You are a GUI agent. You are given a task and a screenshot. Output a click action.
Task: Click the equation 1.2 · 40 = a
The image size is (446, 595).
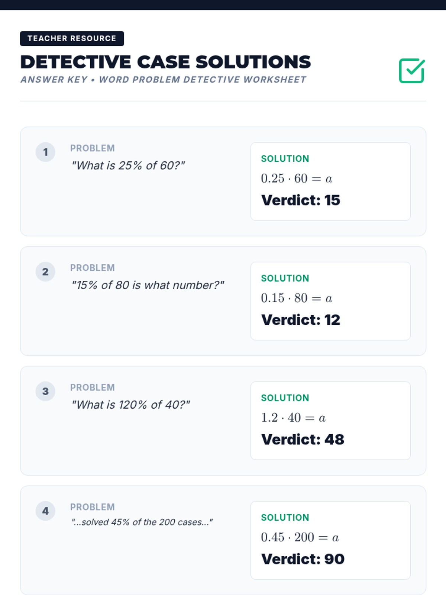(293, 418)
